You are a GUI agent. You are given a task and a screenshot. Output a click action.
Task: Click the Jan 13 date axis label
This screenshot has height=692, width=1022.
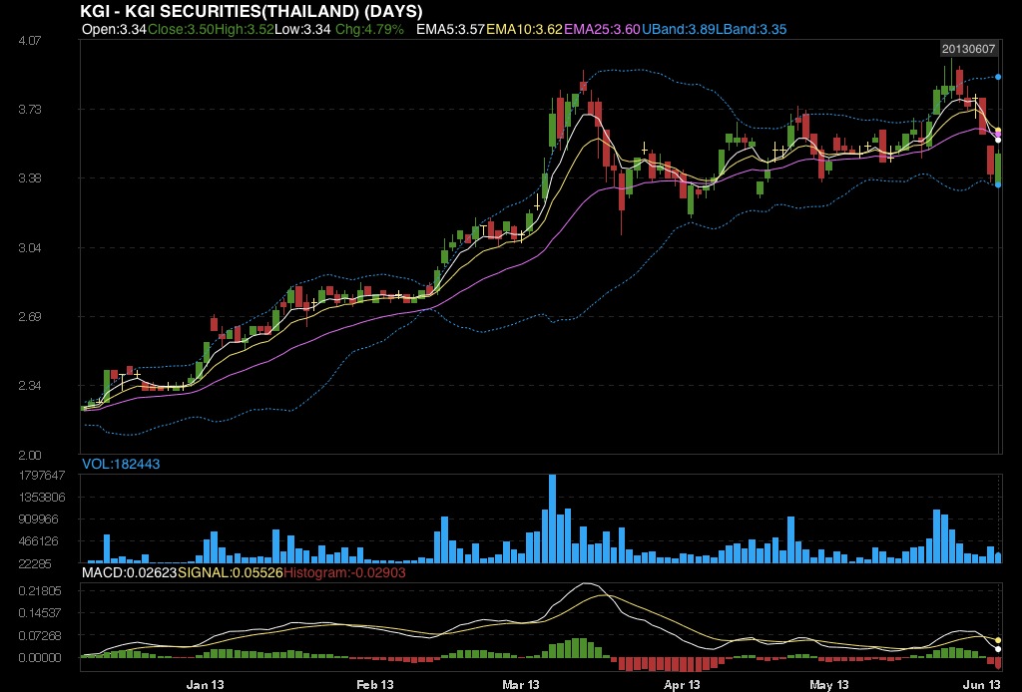[x=206, y=684]
